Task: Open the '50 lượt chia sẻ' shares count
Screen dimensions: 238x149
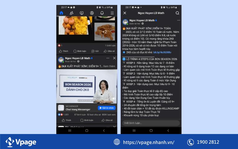Action: (x=94, y=115)
